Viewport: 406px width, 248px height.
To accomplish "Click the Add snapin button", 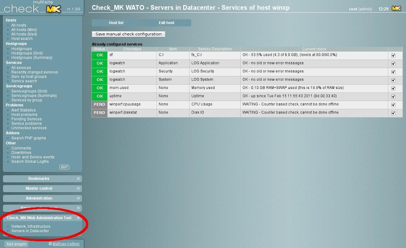I will tap(16, 244).
